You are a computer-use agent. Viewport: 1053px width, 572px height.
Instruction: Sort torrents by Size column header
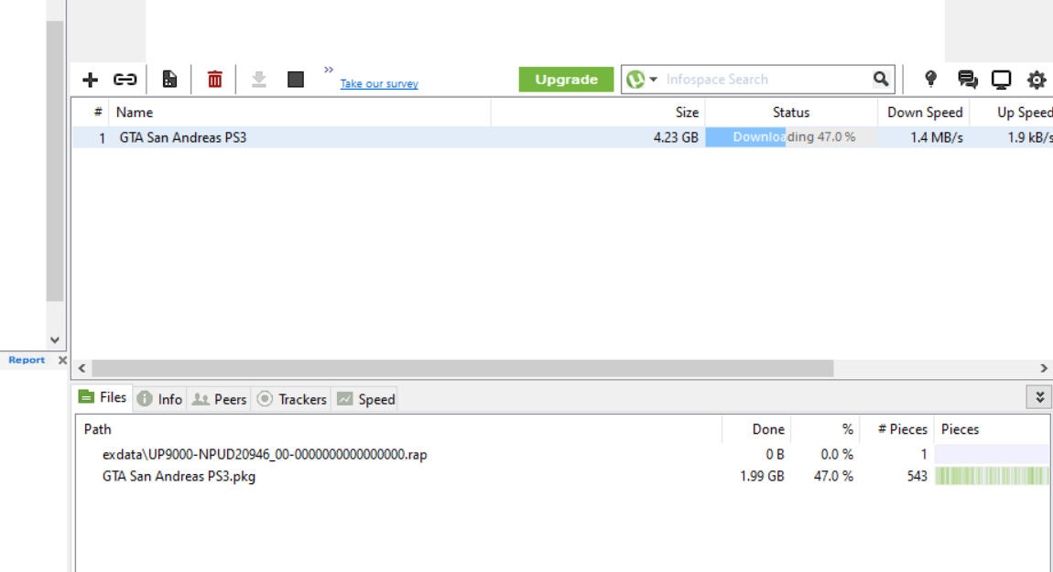click(x=598, y=113)
